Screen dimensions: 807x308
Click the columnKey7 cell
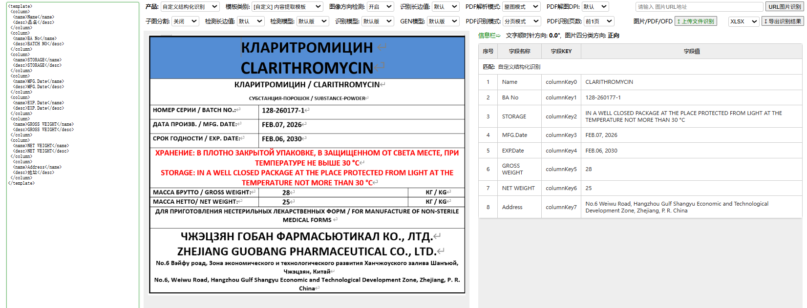point(561,207)
